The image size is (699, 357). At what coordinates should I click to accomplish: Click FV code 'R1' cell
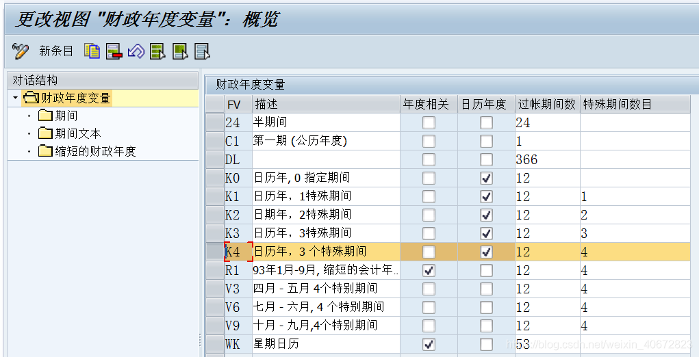238,270
